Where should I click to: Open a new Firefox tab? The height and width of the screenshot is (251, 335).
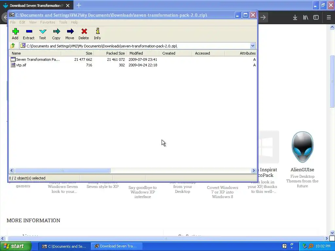tap(79, 5)
